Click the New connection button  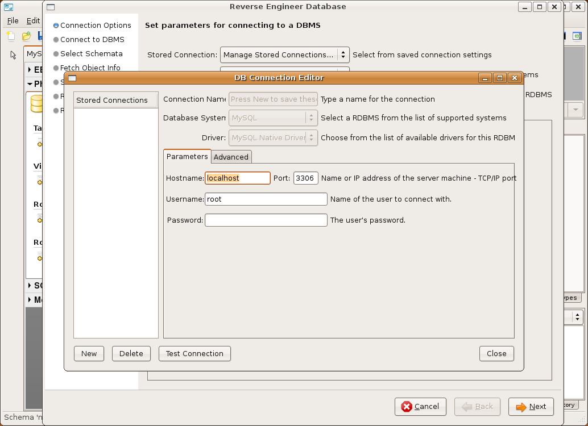tap(89, 353)
